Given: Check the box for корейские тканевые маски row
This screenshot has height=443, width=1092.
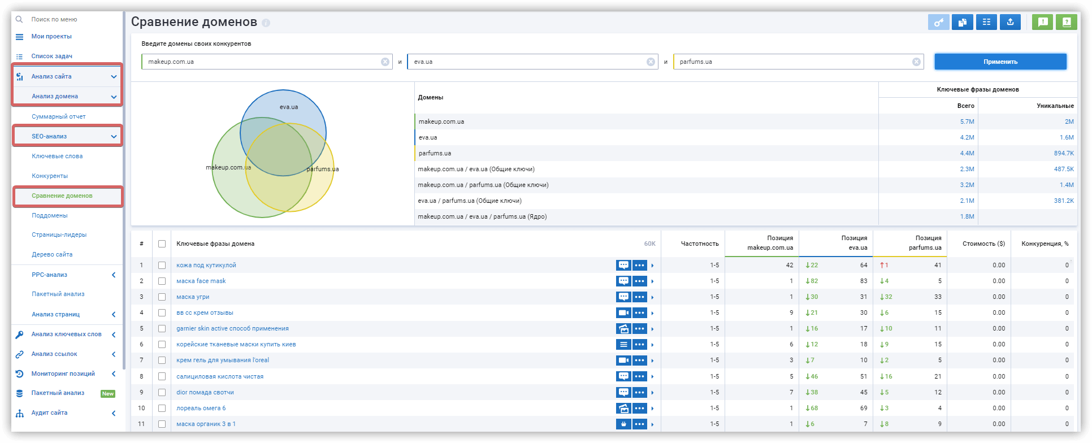Looking at the screenshot, I should 162,344.
